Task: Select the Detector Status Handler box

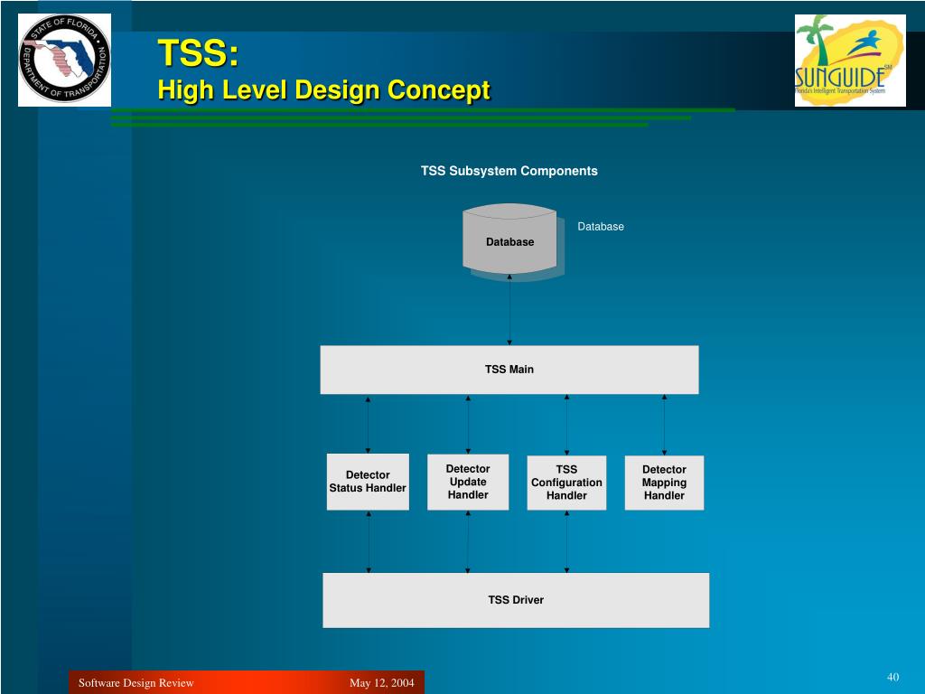Action: coord(368,482)
